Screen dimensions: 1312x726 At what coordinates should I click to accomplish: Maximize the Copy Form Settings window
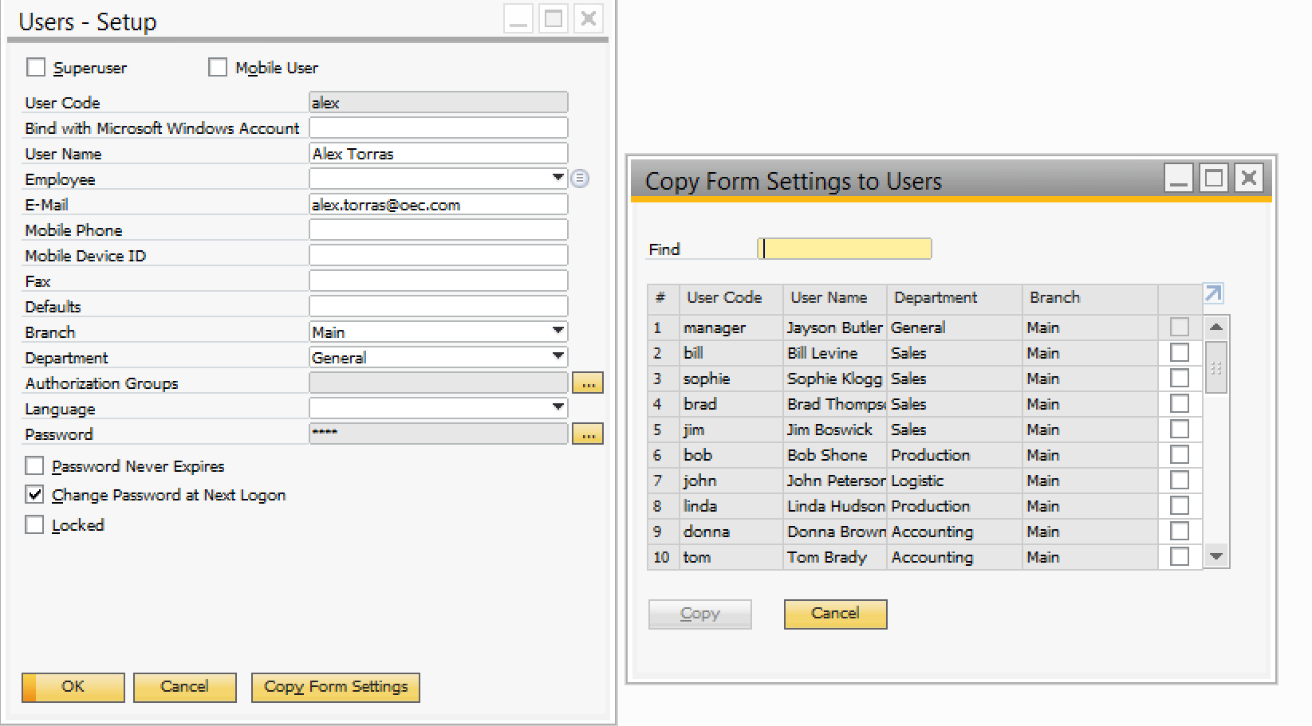[1213, 179]
